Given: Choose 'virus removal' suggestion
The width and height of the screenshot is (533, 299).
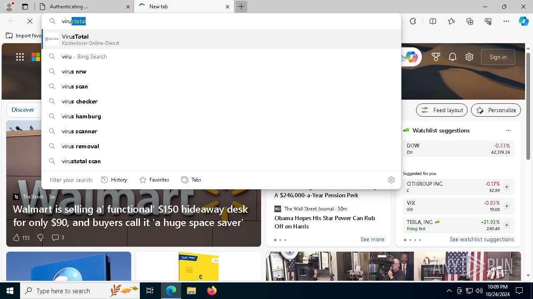Looking at the screenshot, I should [x=222, y=146].
